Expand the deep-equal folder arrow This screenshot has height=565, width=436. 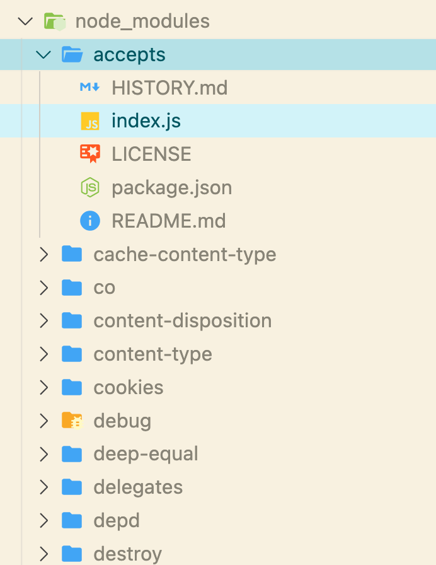(x=43, y=454)
